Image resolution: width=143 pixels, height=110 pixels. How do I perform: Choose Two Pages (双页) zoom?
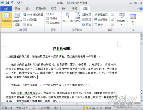coord(87,20)
